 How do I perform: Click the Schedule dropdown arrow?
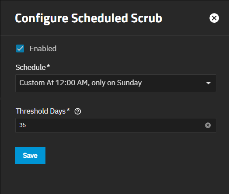tap(208, 83)
